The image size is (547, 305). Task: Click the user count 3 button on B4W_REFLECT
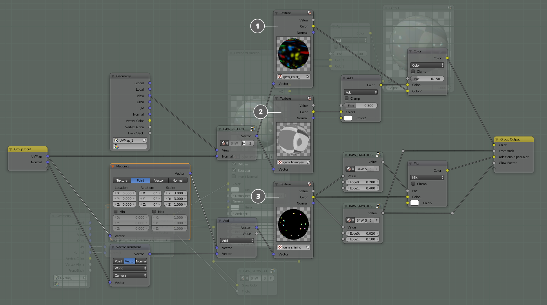click(250, 143)
